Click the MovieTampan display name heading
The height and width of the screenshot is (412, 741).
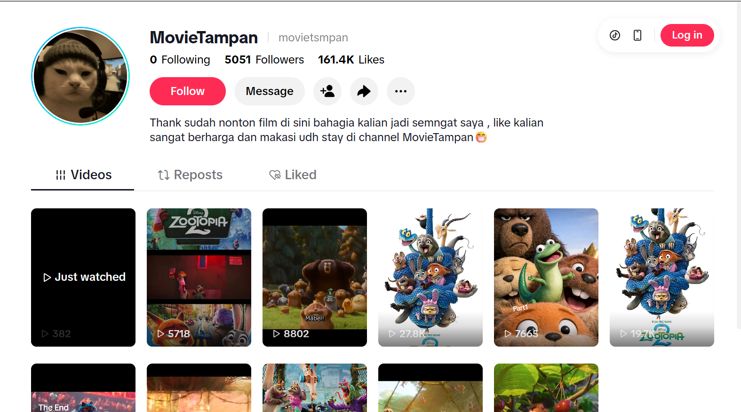coord(204,38)
